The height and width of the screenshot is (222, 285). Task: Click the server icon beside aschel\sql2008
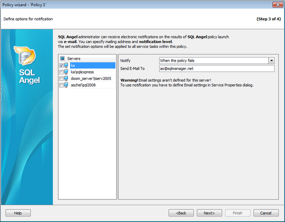point(66,85)
